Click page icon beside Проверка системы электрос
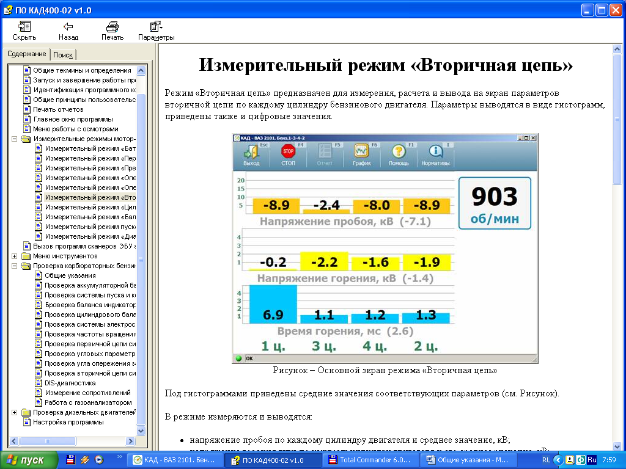 [x=39, y=324]
